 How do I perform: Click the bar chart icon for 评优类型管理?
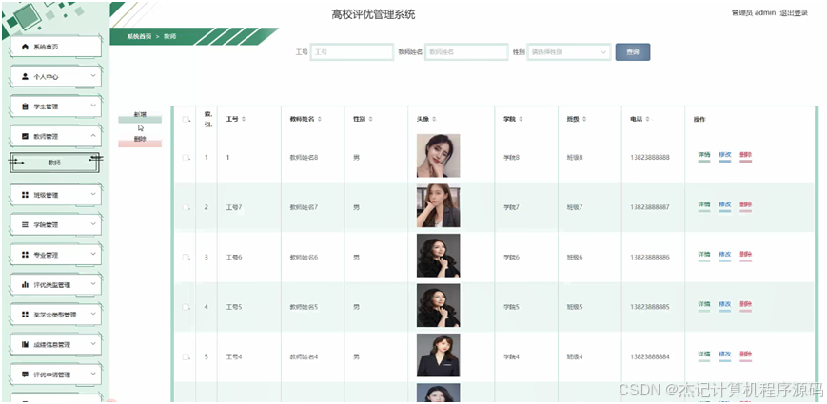pyautogui.click(x=25, y=285)
